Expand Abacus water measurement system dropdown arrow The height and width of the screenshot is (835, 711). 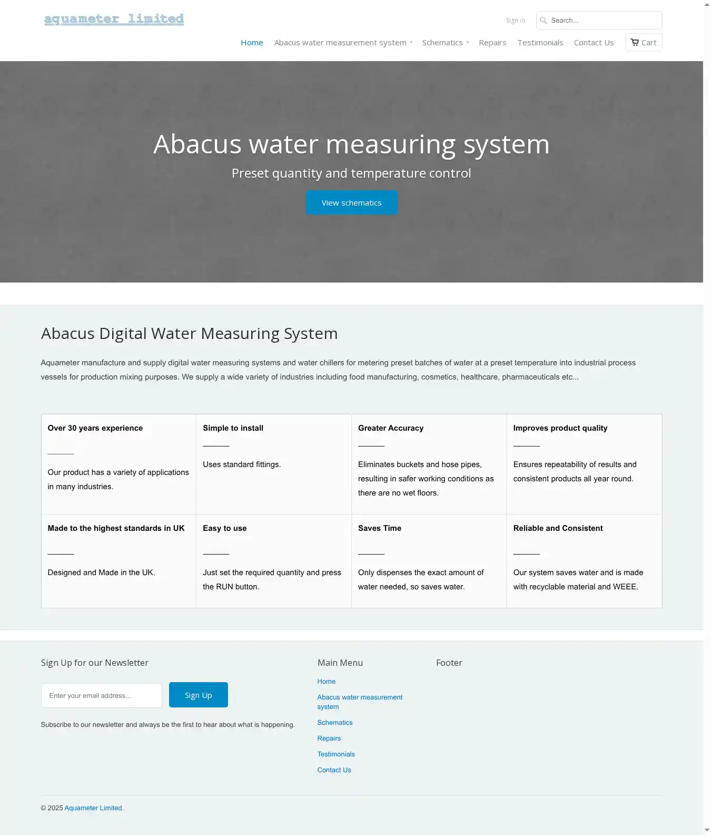[411, 43]
